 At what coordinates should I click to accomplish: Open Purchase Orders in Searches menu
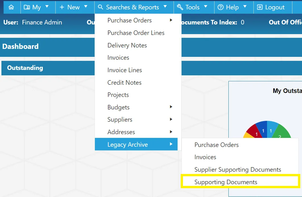(x=136, y=20)
